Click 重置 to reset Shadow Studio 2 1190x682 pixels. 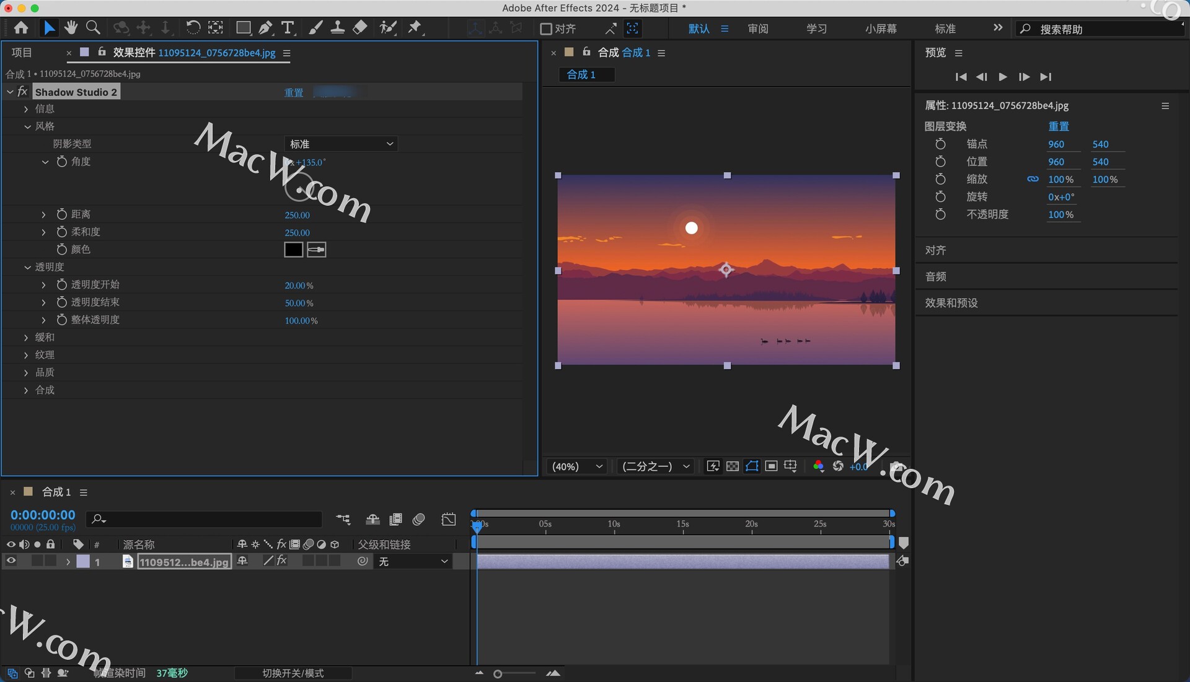(x=293, y=92)
